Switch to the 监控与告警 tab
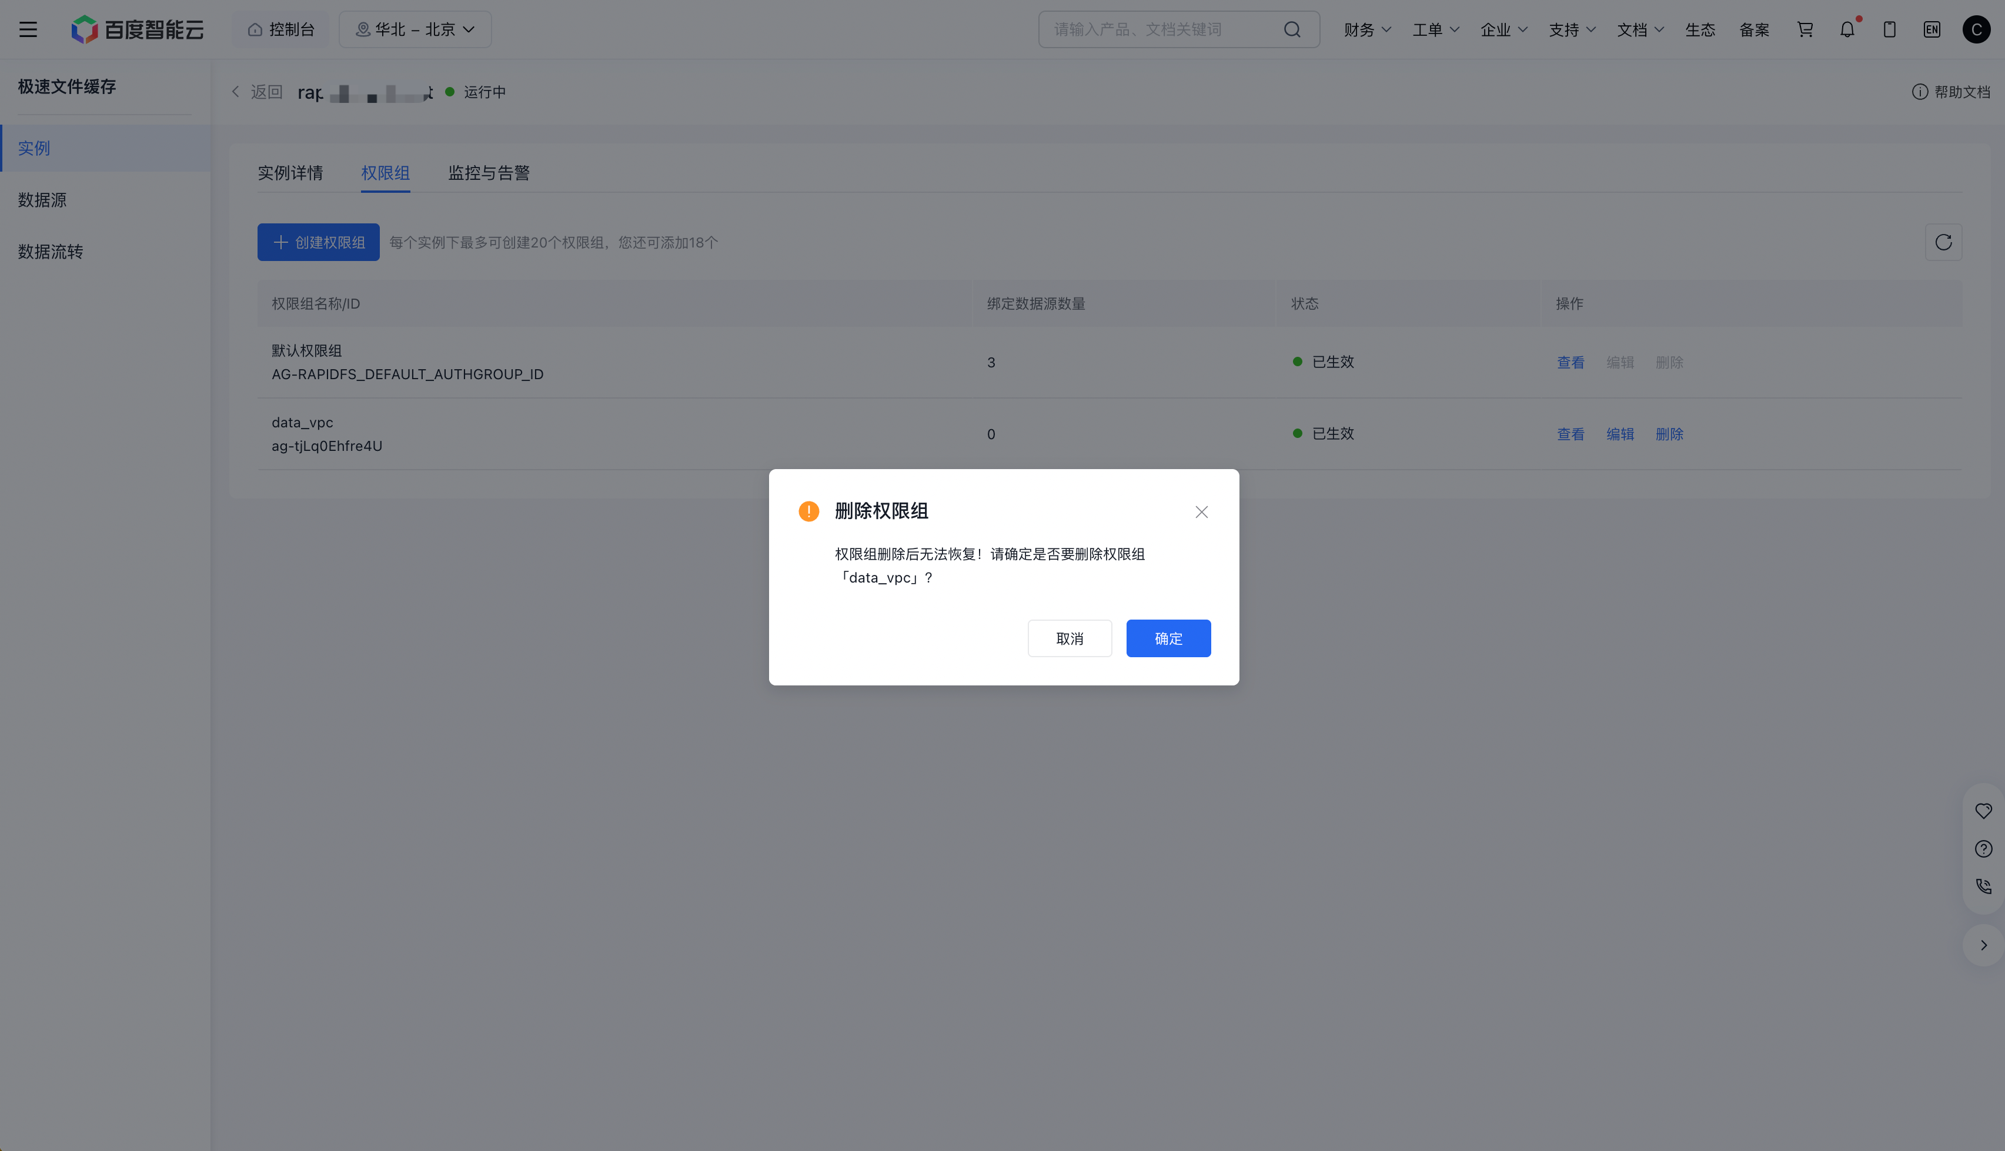The width and height of the screenshot is (2005, 1151). click(489, 172)
